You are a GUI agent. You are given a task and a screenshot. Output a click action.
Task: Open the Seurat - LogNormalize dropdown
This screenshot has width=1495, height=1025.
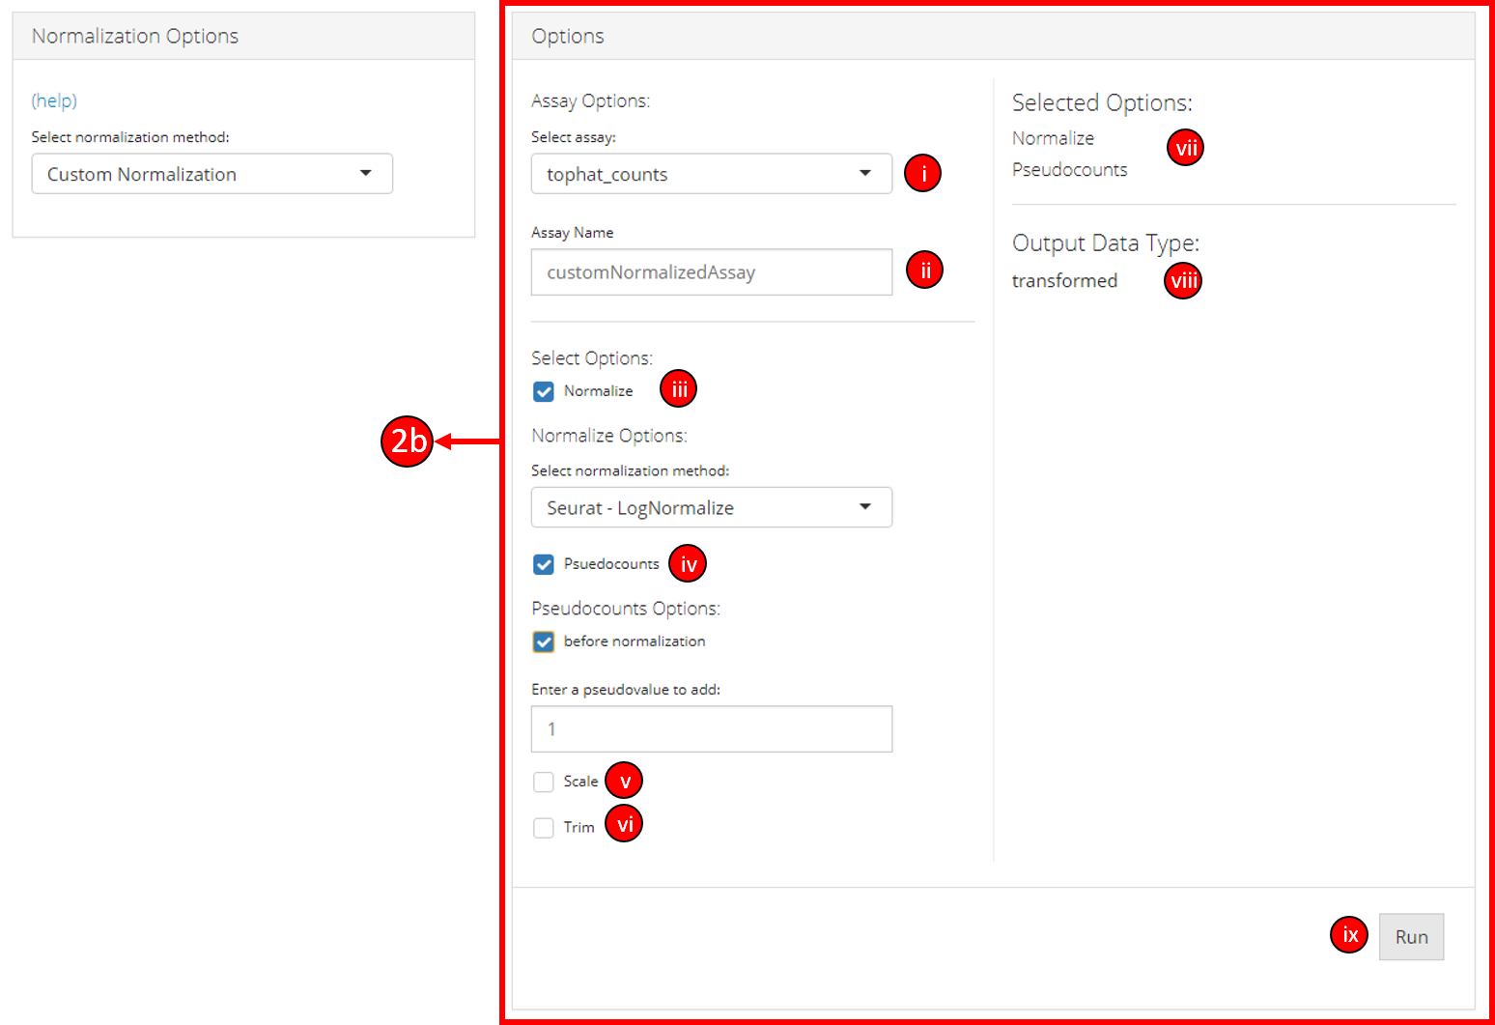[711, 507]
